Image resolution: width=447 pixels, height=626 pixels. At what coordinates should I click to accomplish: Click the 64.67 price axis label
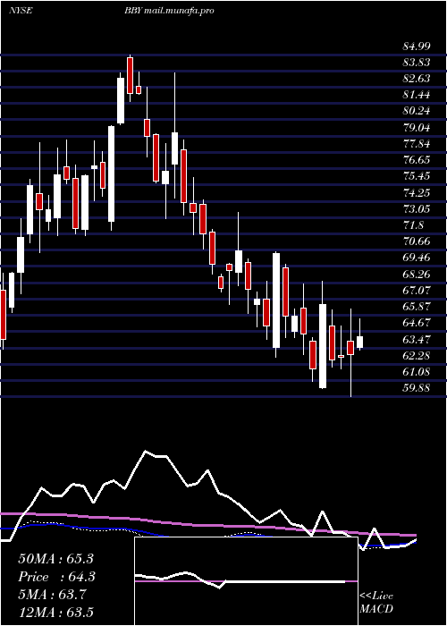[417, 323]
